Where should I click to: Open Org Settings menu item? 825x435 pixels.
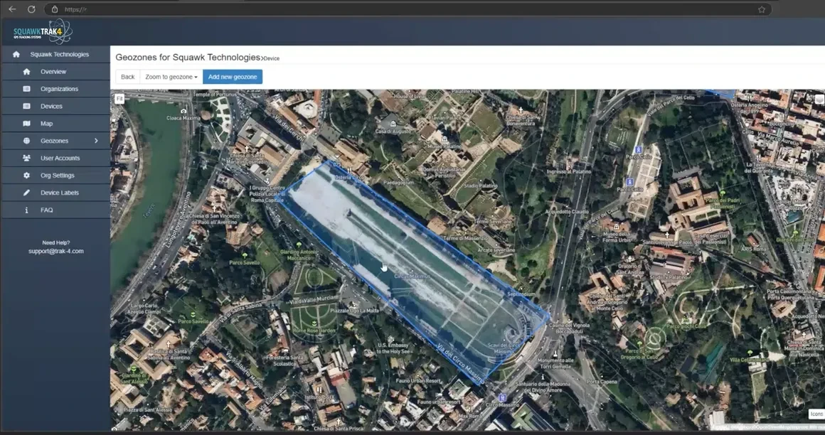tap(55, 175)
